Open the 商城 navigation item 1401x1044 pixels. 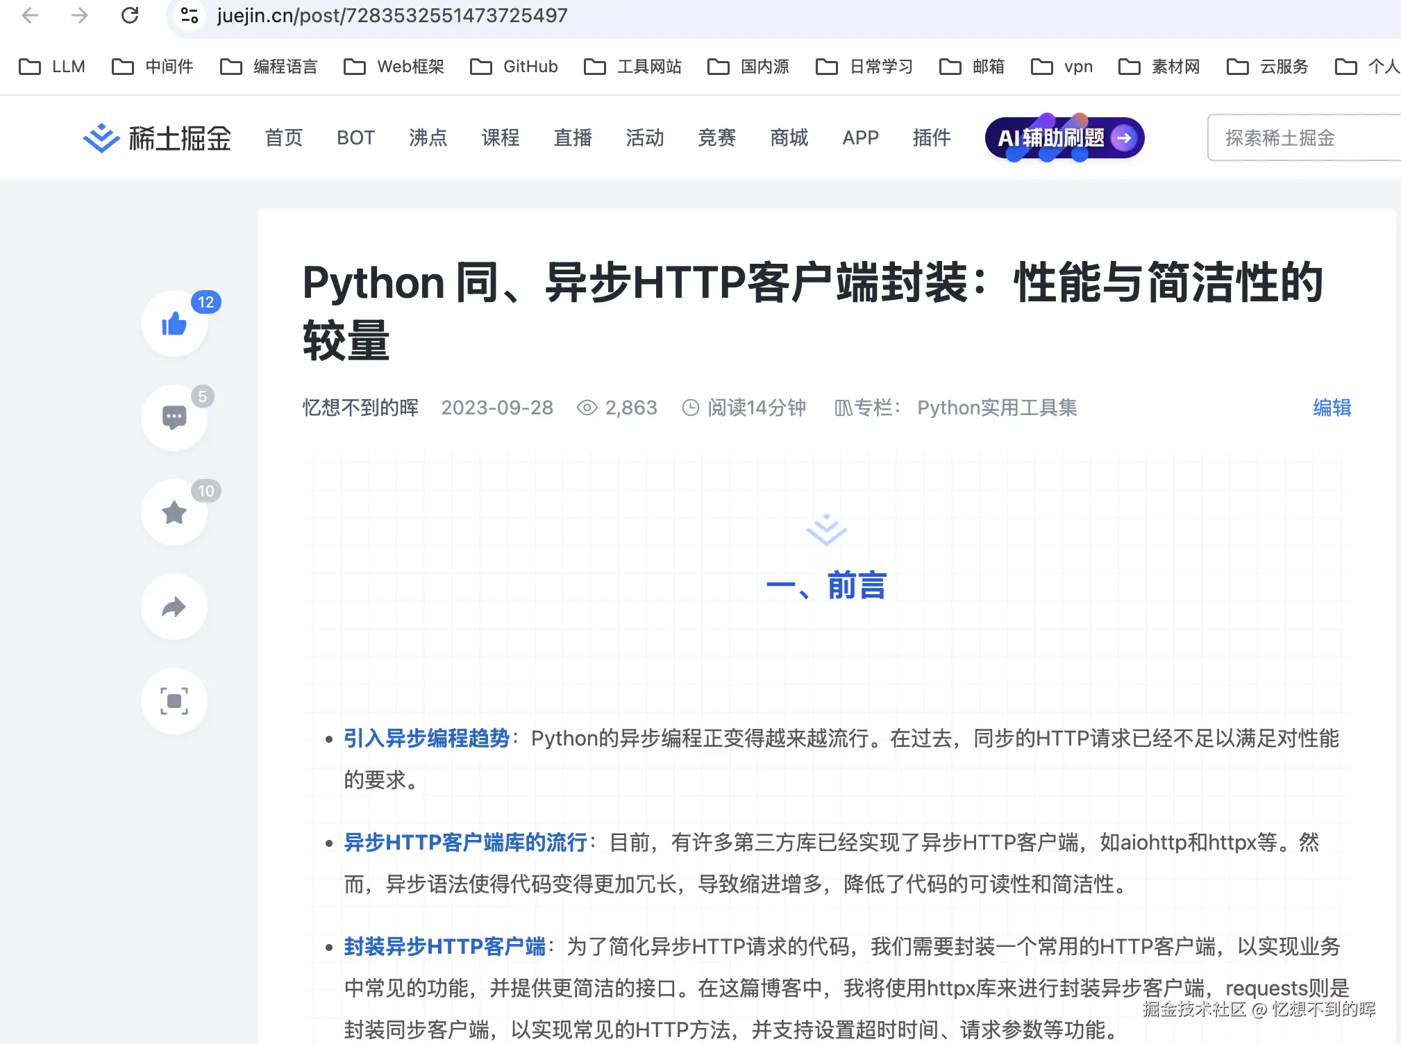pyautogui.click(x=789, y=138)
